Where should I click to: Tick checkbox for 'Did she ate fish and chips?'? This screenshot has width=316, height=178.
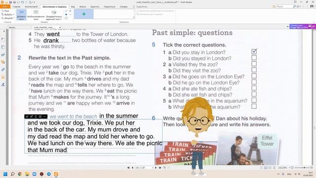tap(254, 88)
